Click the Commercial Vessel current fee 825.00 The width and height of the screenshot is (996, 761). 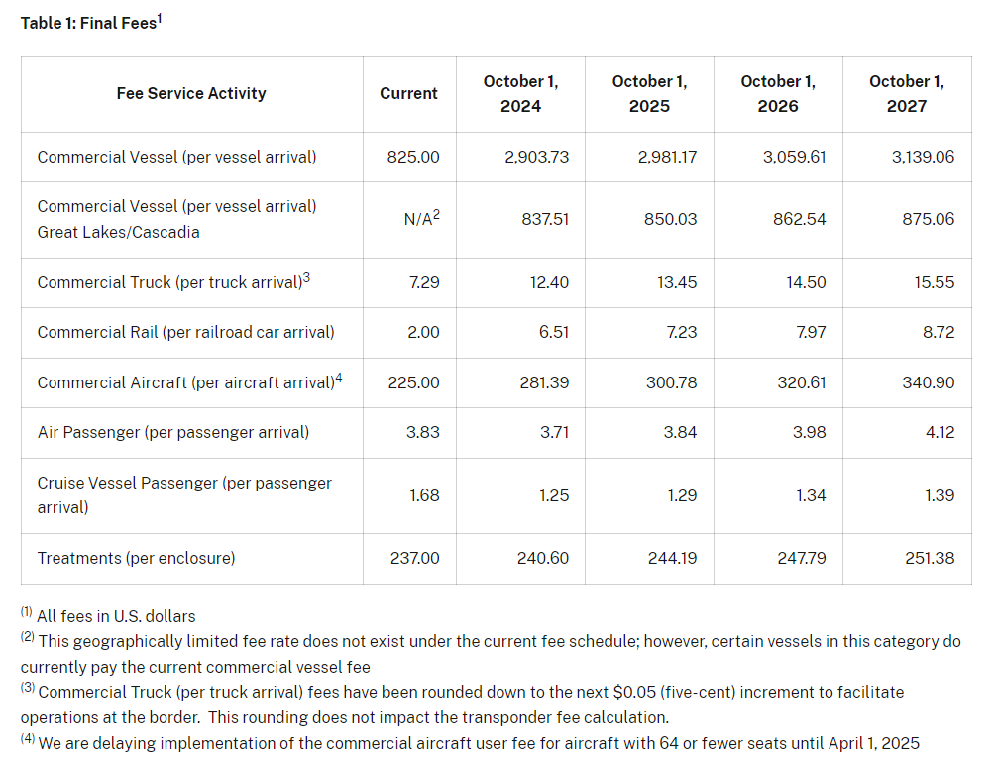(416, 157)
